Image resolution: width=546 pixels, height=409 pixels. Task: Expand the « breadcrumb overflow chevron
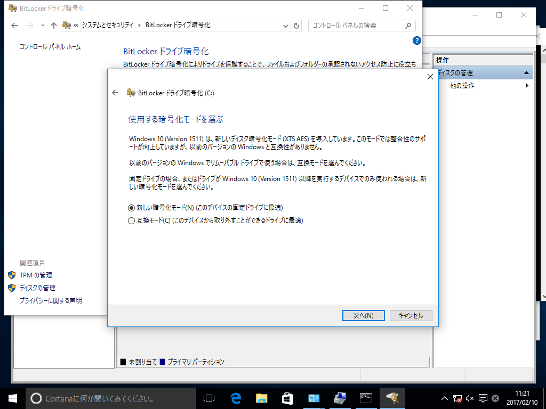pos(76,26)
